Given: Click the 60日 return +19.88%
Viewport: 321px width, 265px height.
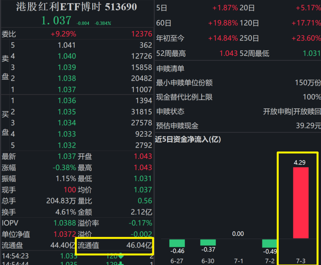Looking at the screenshot, I should pyautogui.click(x=223, y=23).
